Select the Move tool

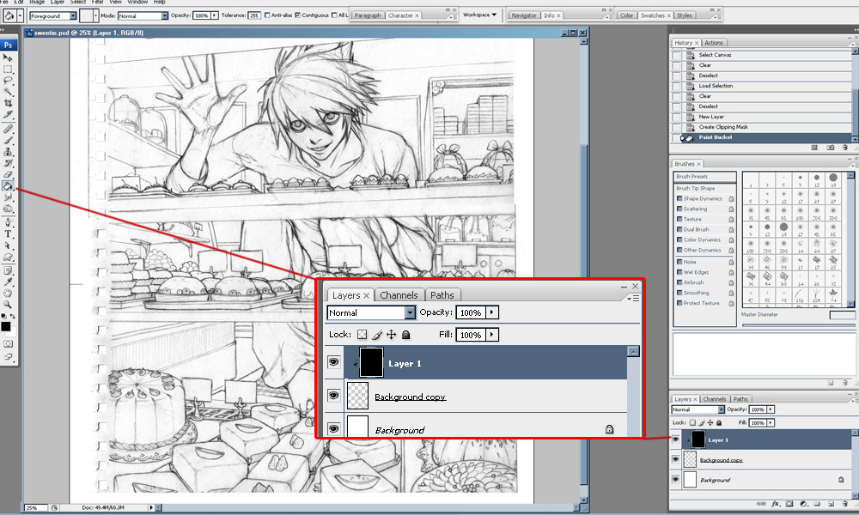point(8,58)
